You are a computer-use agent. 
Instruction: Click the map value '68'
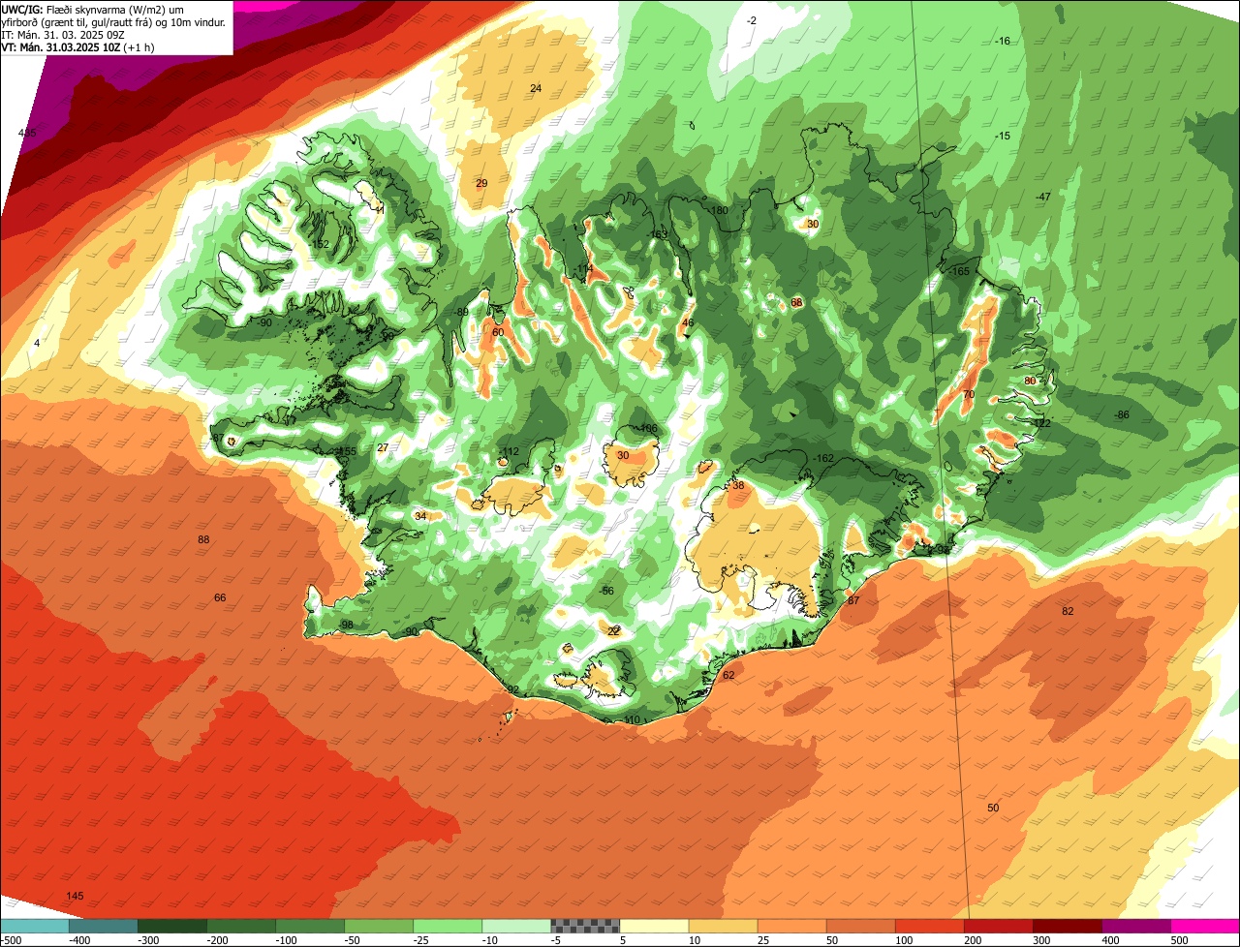point(796,303)
